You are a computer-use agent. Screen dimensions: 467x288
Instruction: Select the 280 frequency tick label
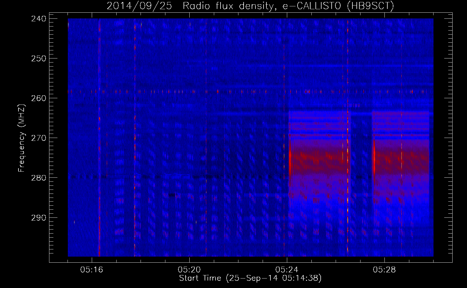pyautogui.click(x=38, y=178)
